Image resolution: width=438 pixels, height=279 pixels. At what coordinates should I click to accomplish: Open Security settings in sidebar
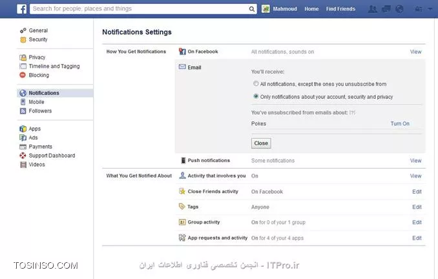coord(38,39)
